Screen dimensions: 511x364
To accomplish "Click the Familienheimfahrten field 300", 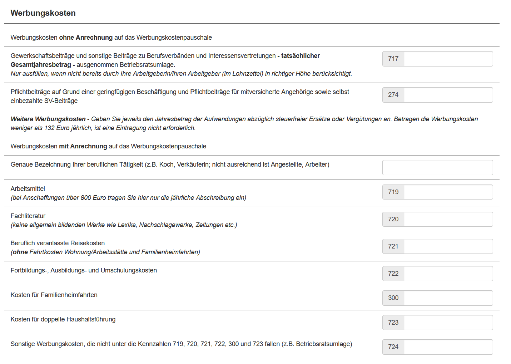I will point(448,298).
